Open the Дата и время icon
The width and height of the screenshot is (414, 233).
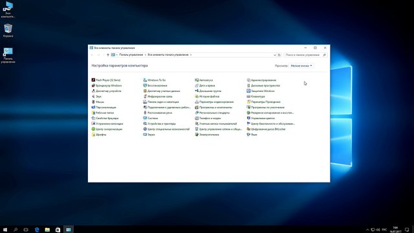coord(197,85)
